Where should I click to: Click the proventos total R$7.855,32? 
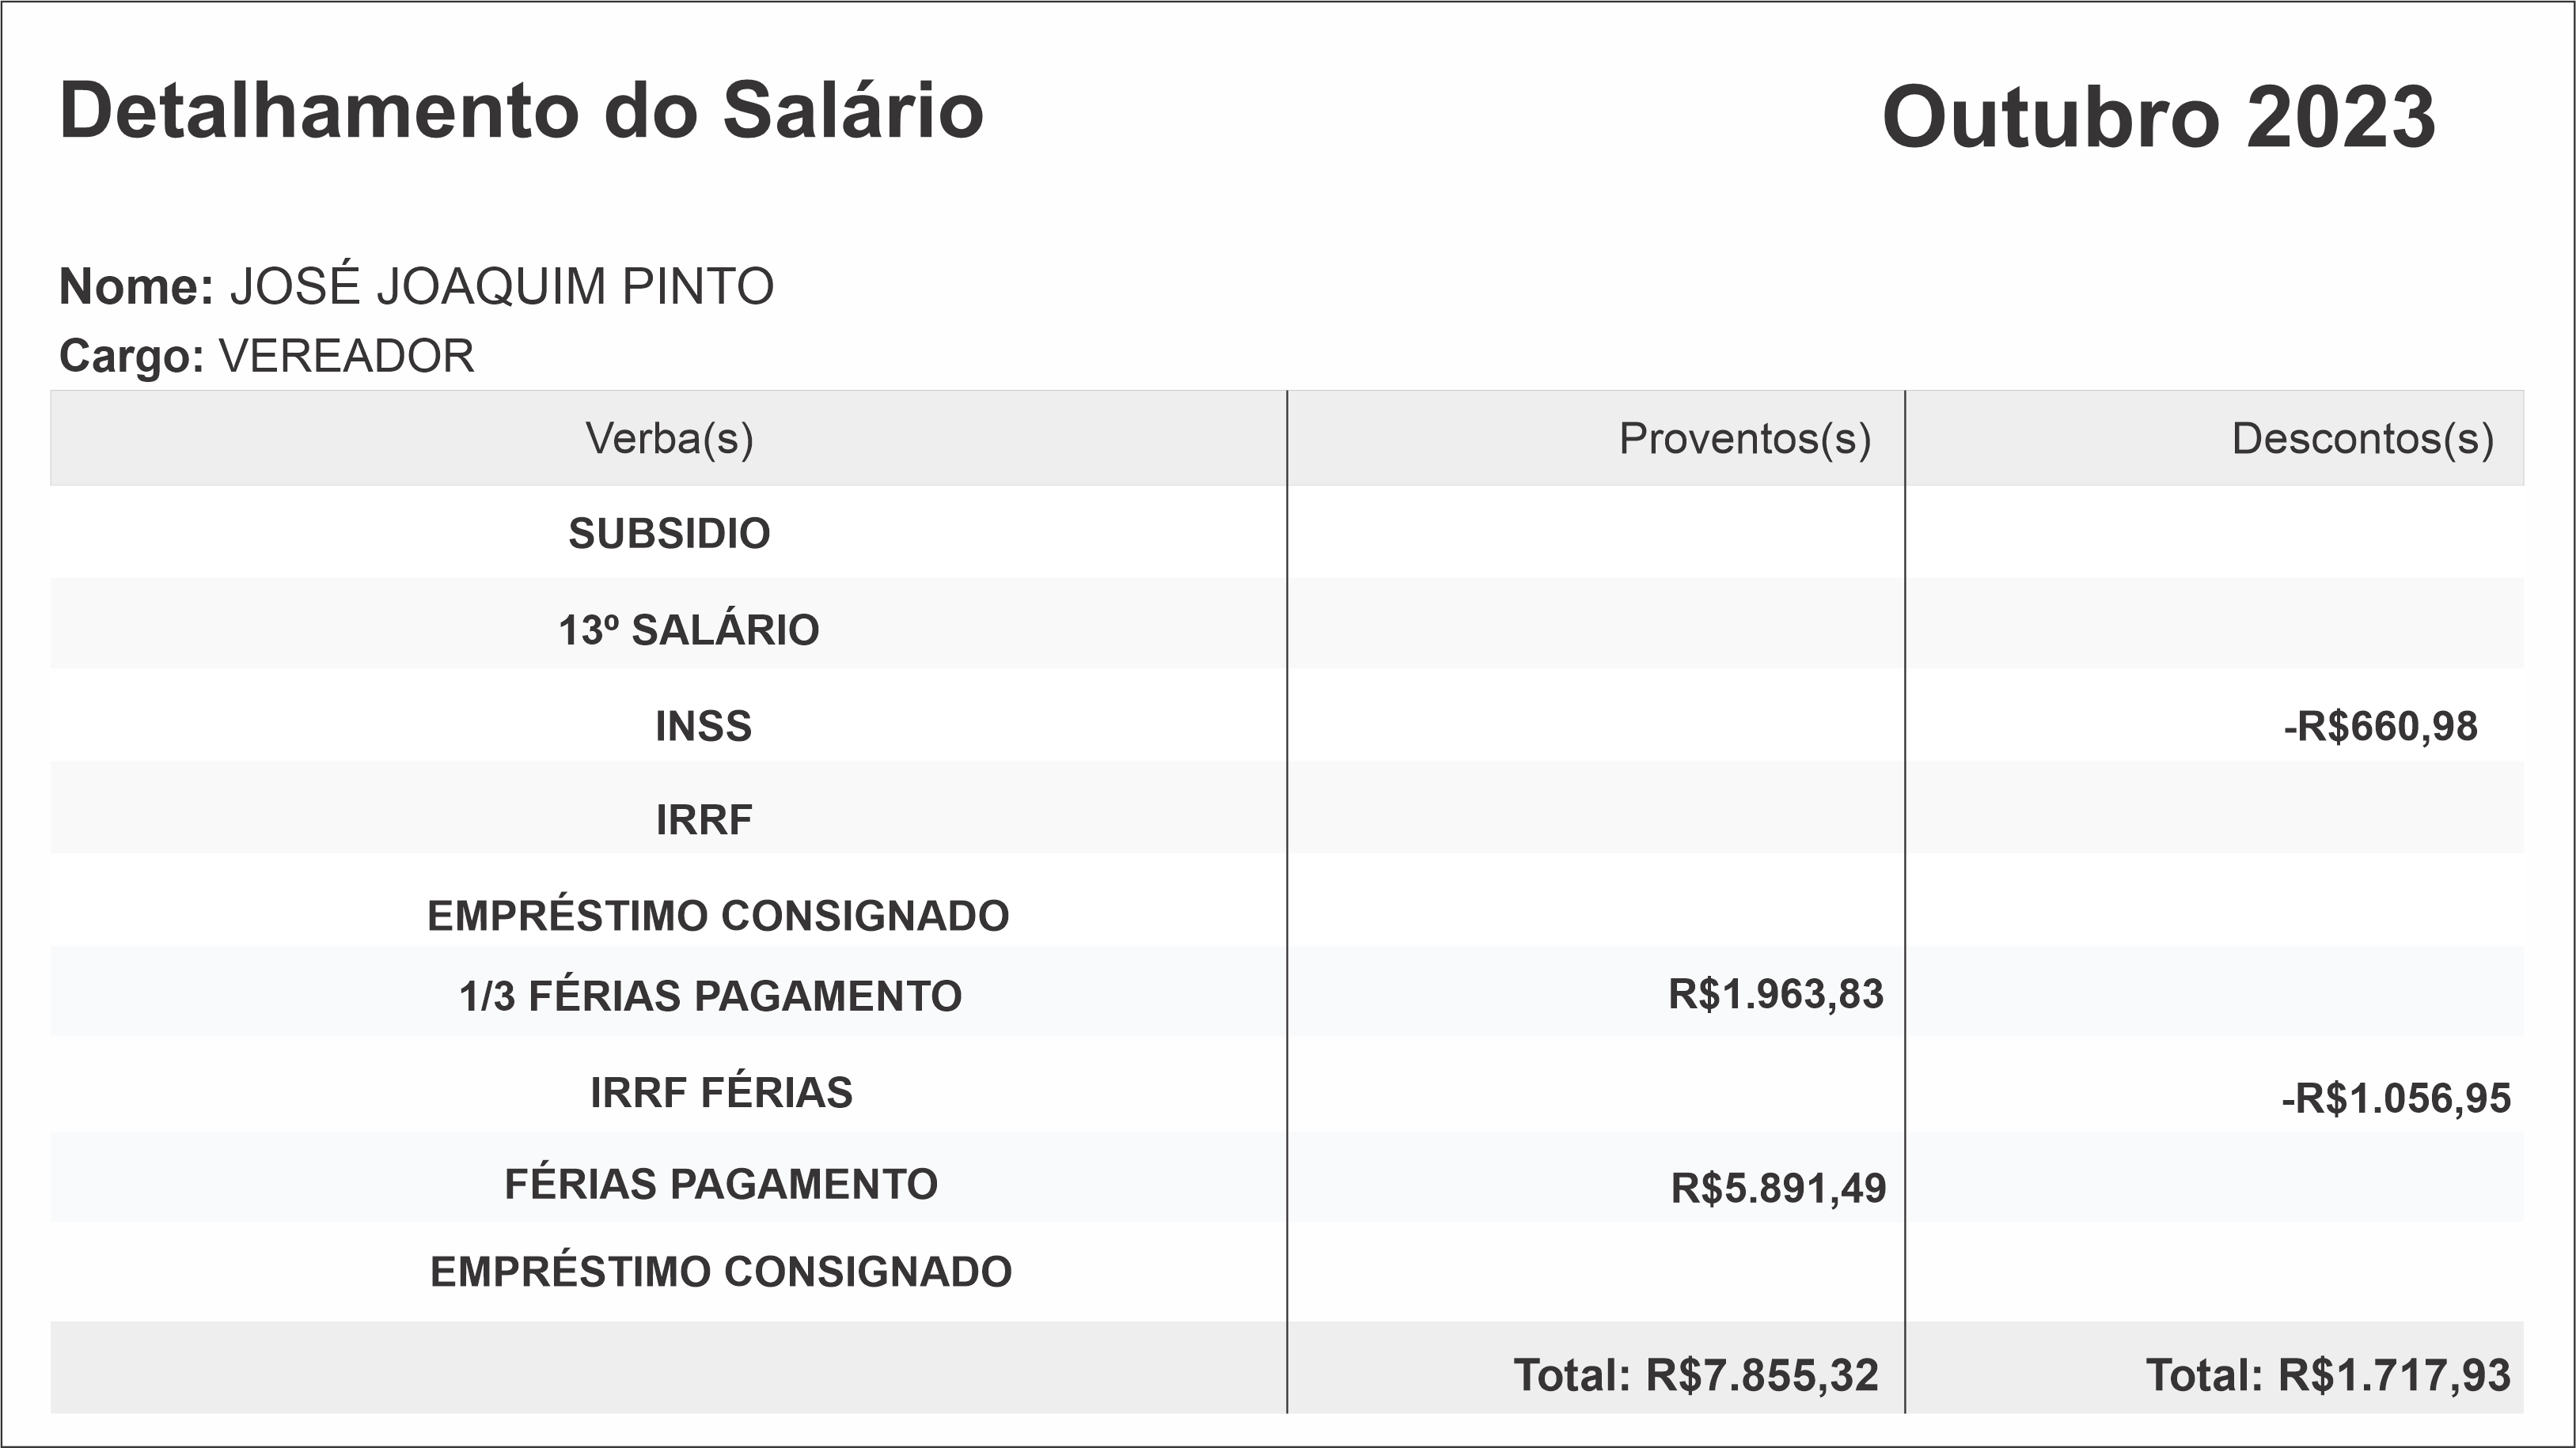pos(1696,1375)
